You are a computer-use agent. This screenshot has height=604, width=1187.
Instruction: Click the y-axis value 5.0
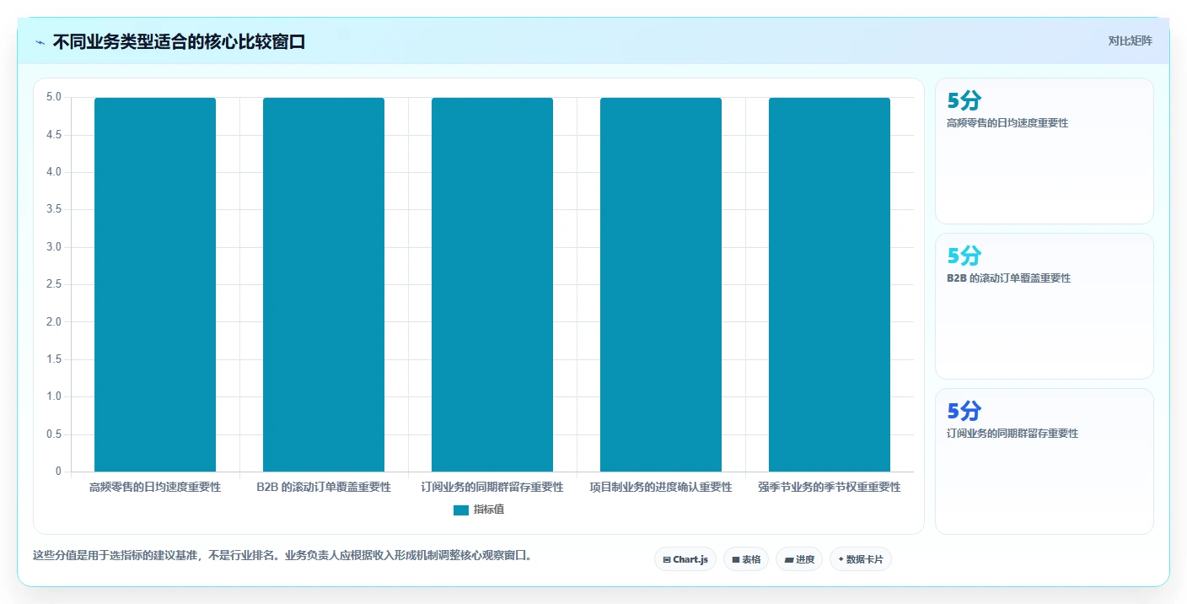54,97
